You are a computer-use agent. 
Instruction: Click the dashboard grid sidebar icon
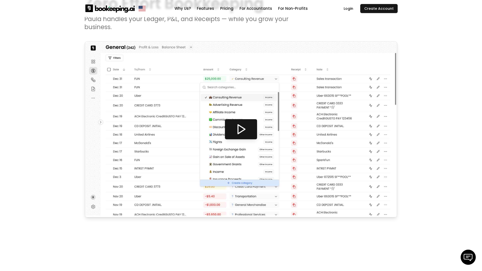coord(93,62)
